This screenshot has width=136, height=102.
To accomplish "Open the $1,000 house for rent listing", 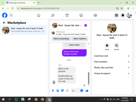I will pyautogui.click(x=70, y=33).
